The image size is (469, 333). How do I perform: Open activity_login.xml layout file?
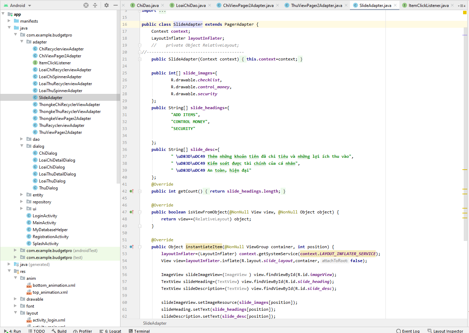pos(49,320)
